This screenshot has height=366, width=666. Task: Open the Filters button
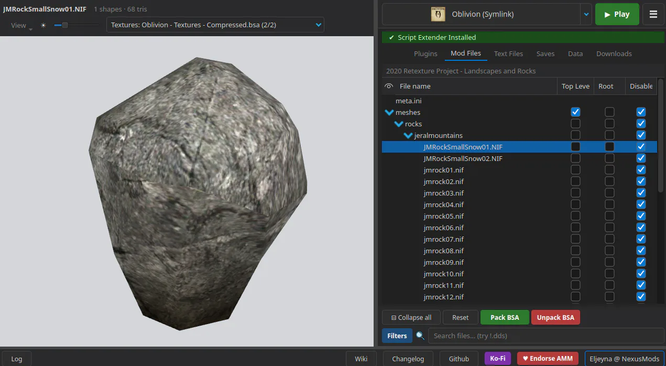[x=397, y=336]
